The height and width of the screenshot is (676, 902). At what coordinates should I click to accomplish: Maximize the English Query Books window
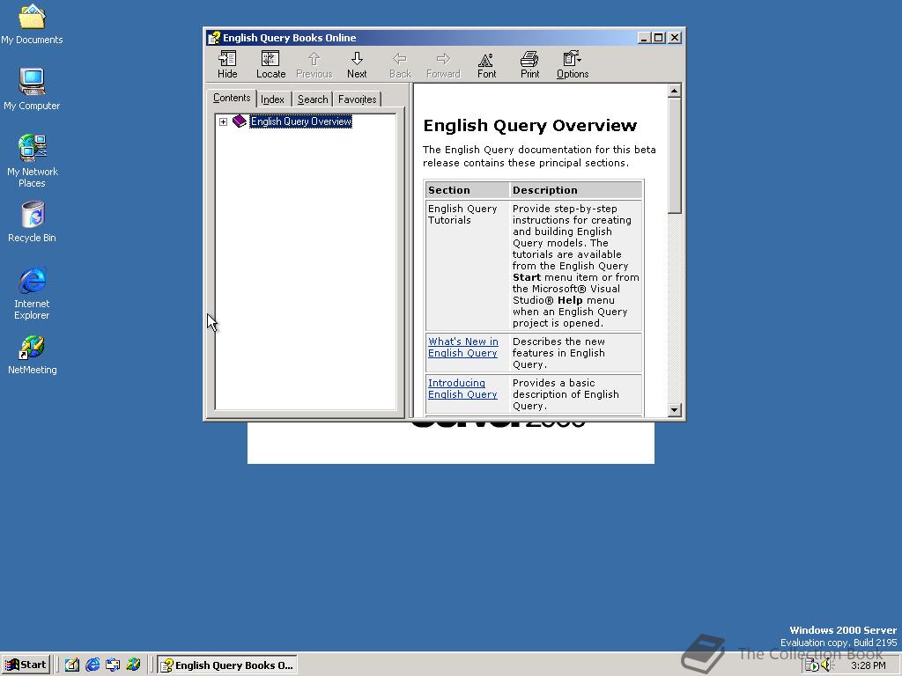pyautogui.click(x=659, y=38)
